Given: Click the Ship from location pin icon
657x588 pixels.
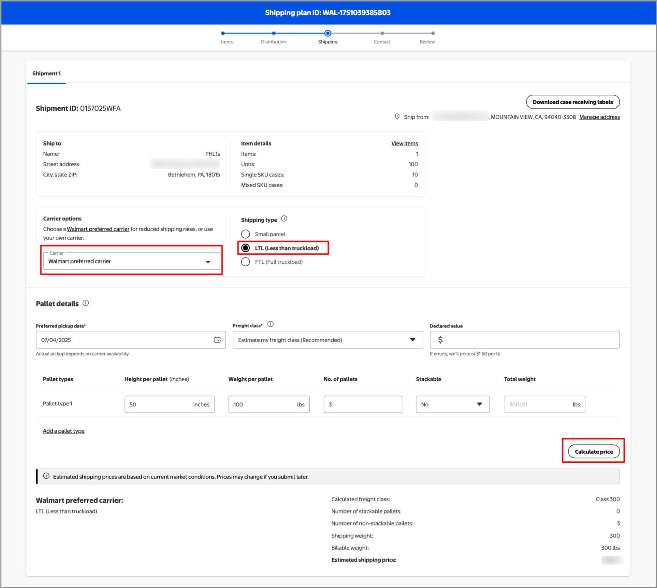Looking at the screenshot, I should pyautogui.click(x=397, y=117).
